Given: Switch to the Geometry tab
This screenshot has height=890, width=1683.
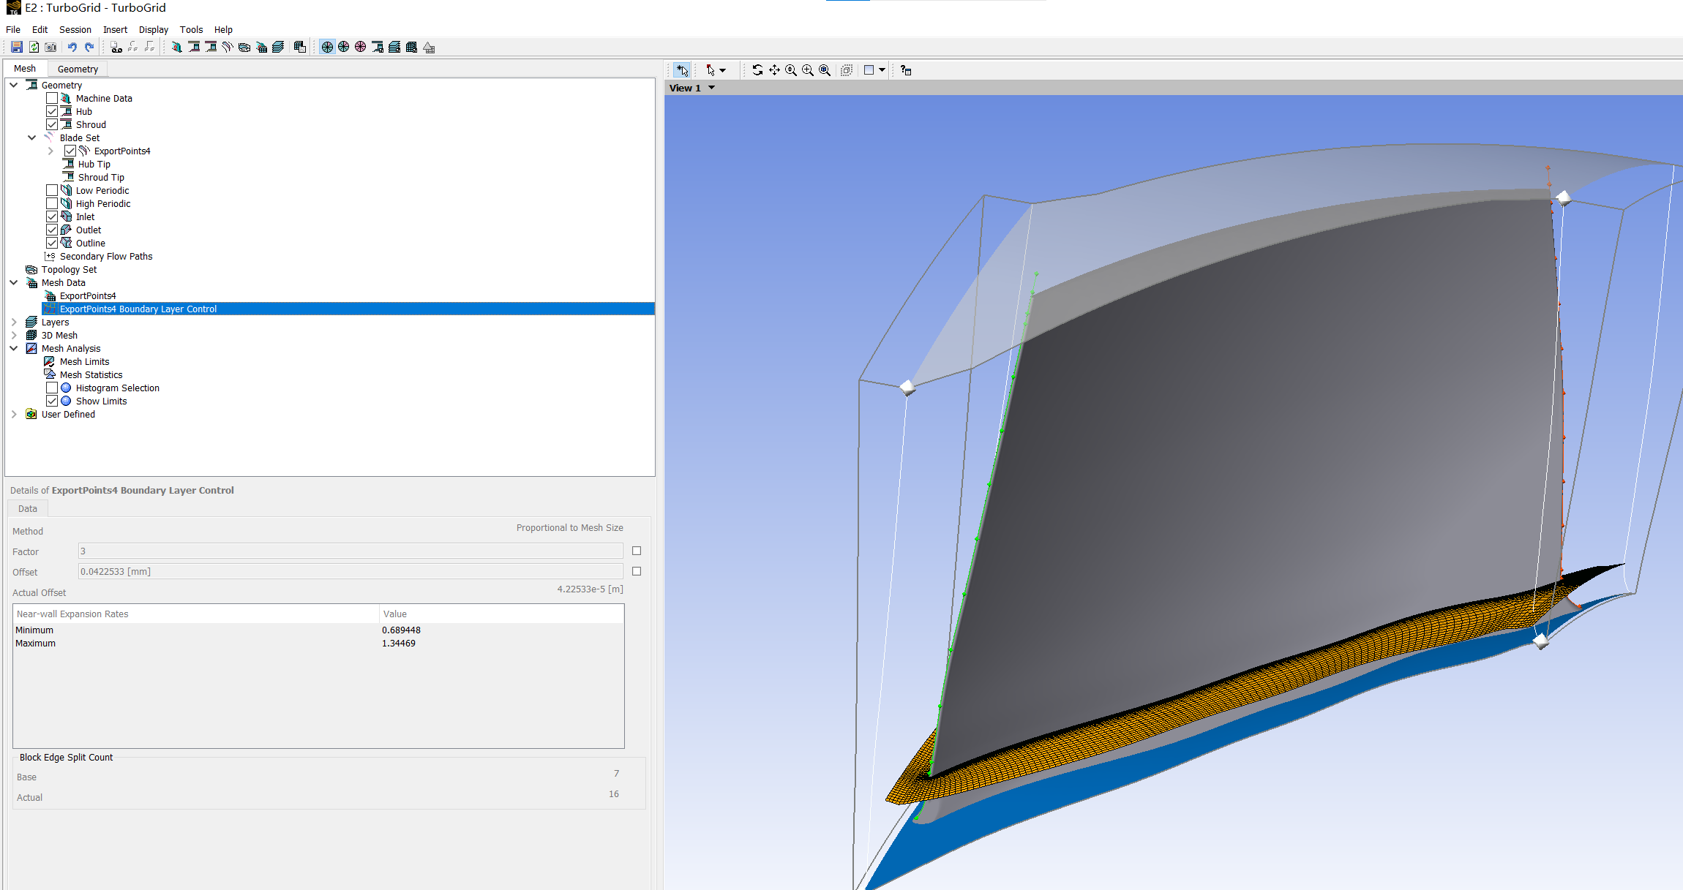Looking at the screenshot, I should pos(78,69).
